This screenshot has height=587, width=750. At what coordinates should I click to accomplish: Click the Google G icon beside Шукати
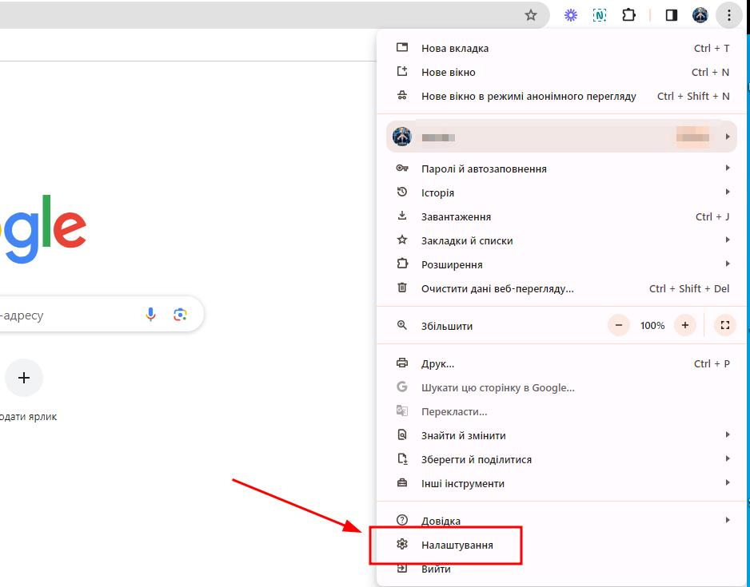(401, 387)
